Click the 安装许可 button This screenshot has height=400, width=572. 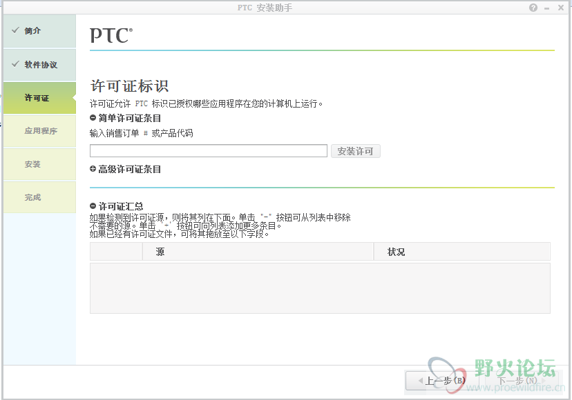pos(355,151)
